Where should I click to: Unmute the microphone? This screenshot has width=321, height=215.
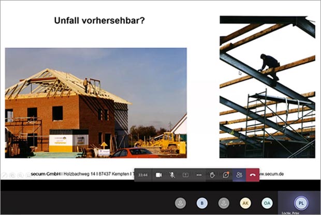click(172, 175)
